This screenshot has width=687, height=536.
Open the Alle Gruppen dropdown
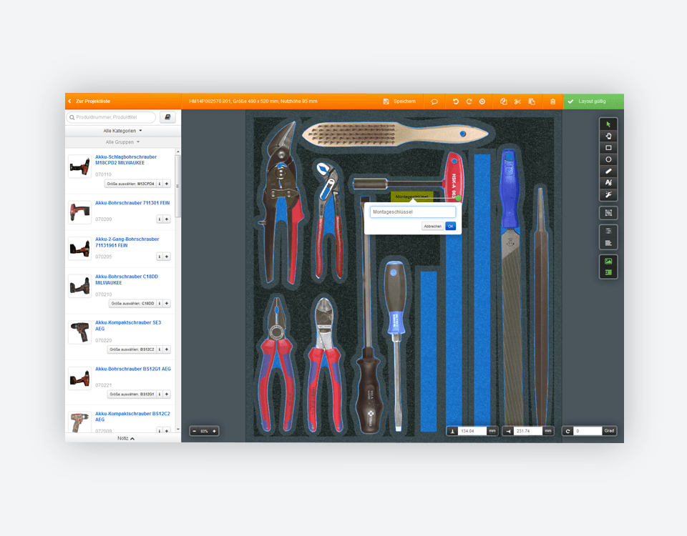point(122,142)
